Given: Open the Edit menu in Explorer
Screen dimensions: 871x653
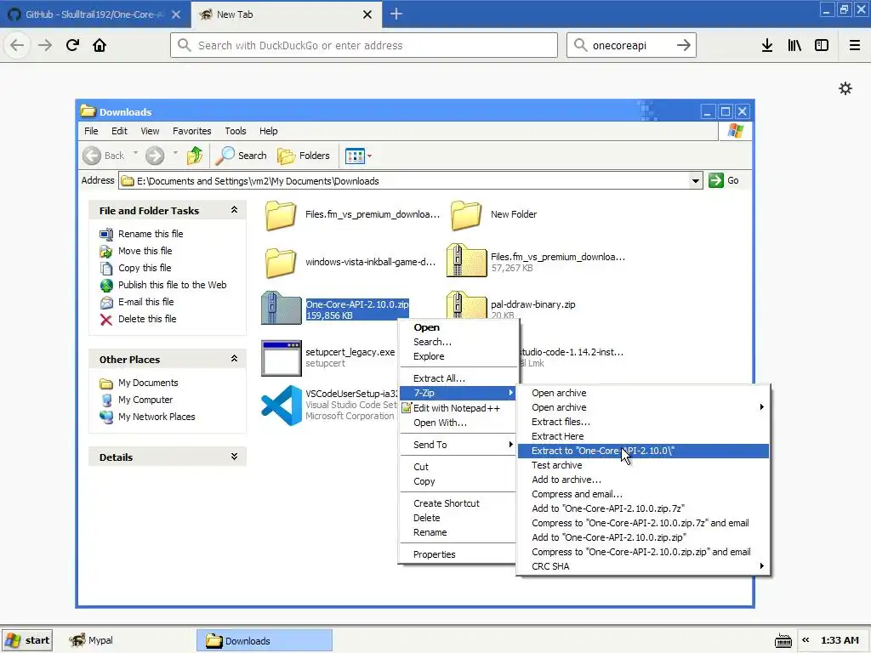Looking at the screenshot, I should [x=119, y=131].
